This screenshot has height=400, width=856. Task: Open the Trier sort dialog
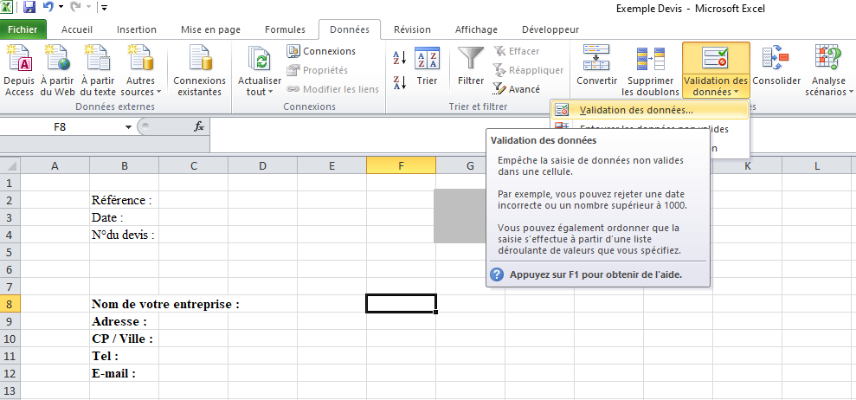(427, 67)
